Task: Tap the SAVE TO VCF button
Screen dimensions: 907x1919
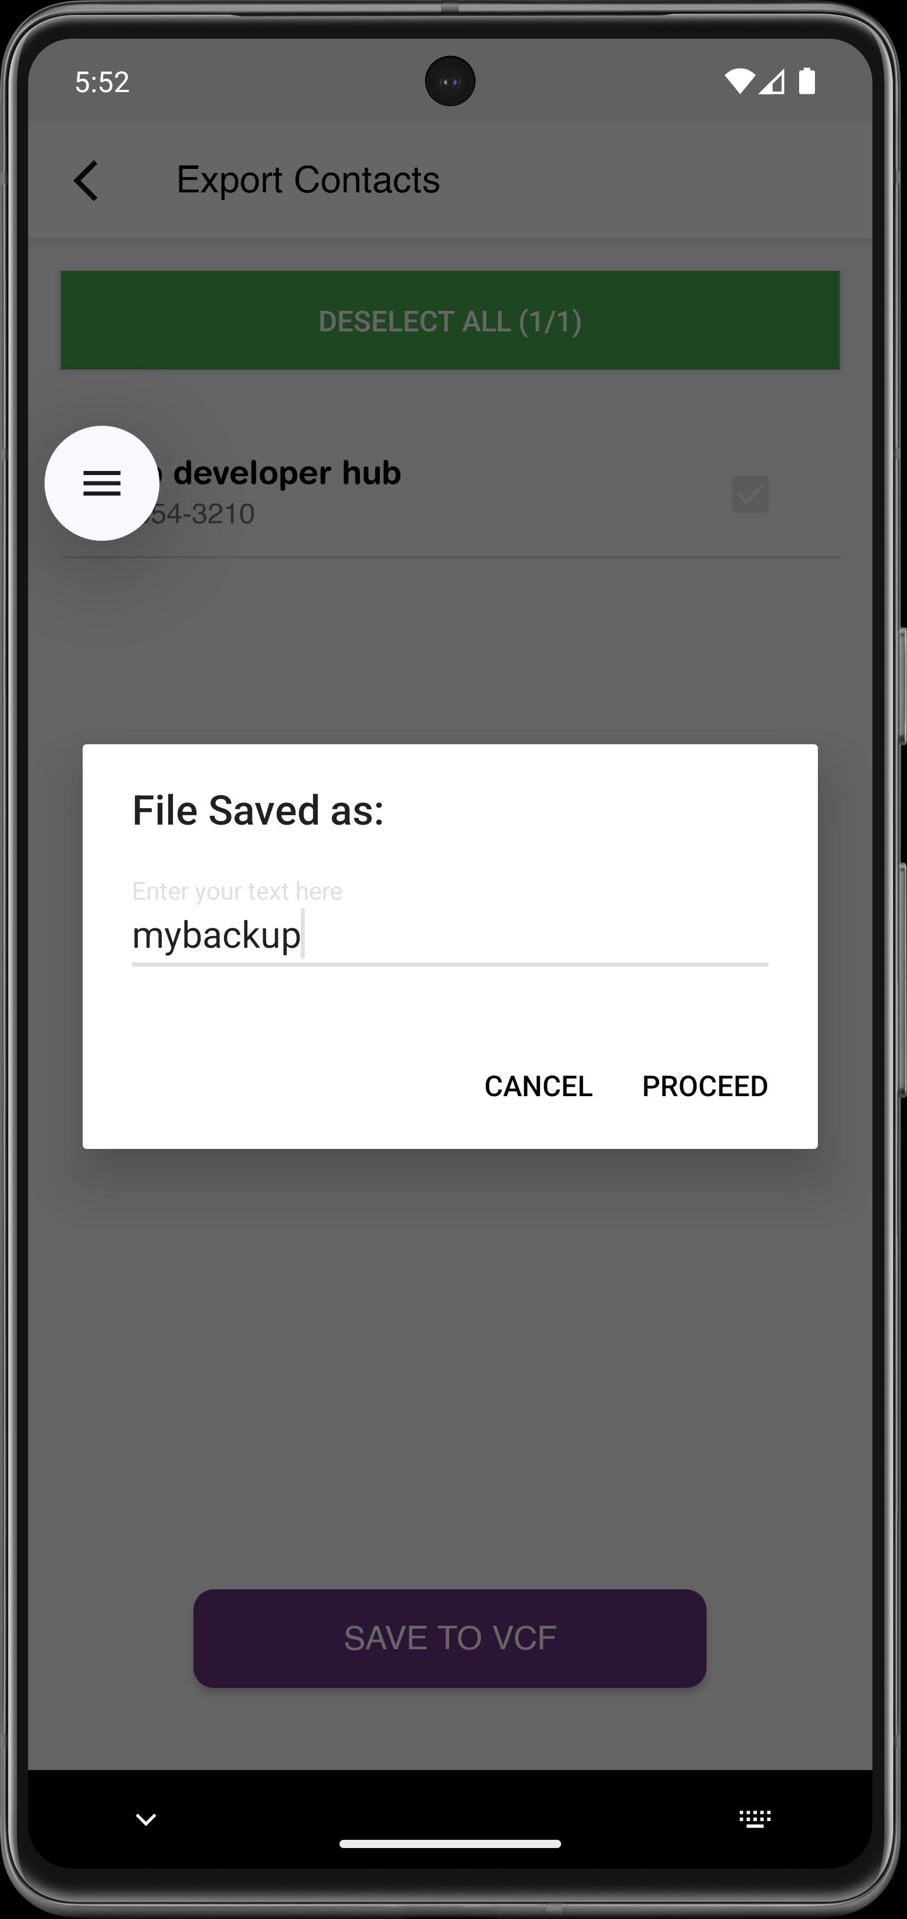Action: coord(450,1638)
